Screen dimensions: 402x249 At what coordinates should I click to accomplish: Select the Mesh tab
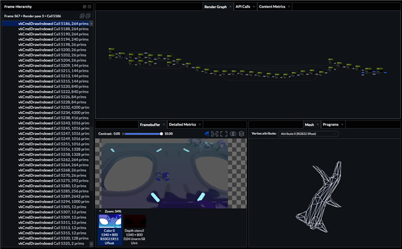click(x=309, y=125)
